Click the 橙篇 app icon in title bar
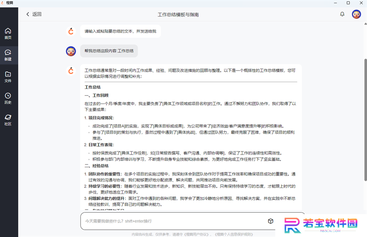This screenshot has width=367, height=237. click(2, 3)
